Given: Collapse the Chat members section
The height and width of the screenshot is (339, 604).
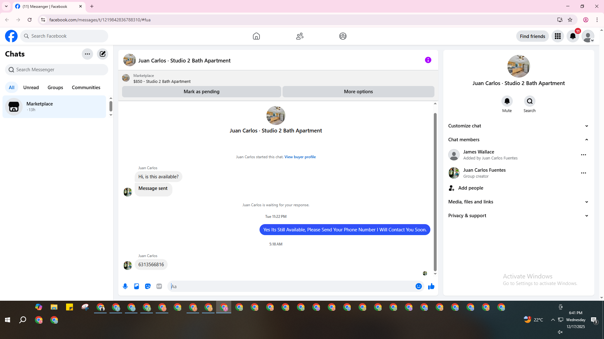Looking at the screenshot, I should [x=586, y=140].
